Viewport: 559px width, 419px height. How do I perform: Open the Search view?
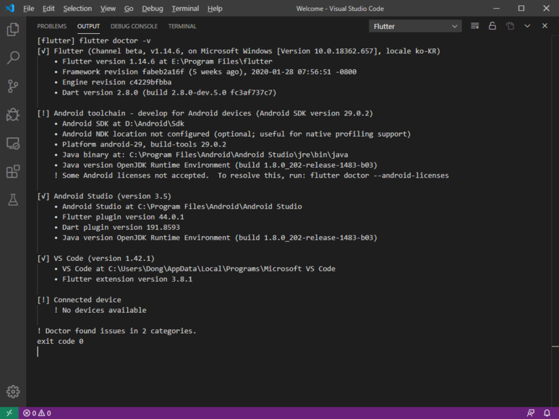[x=13, y=58]
